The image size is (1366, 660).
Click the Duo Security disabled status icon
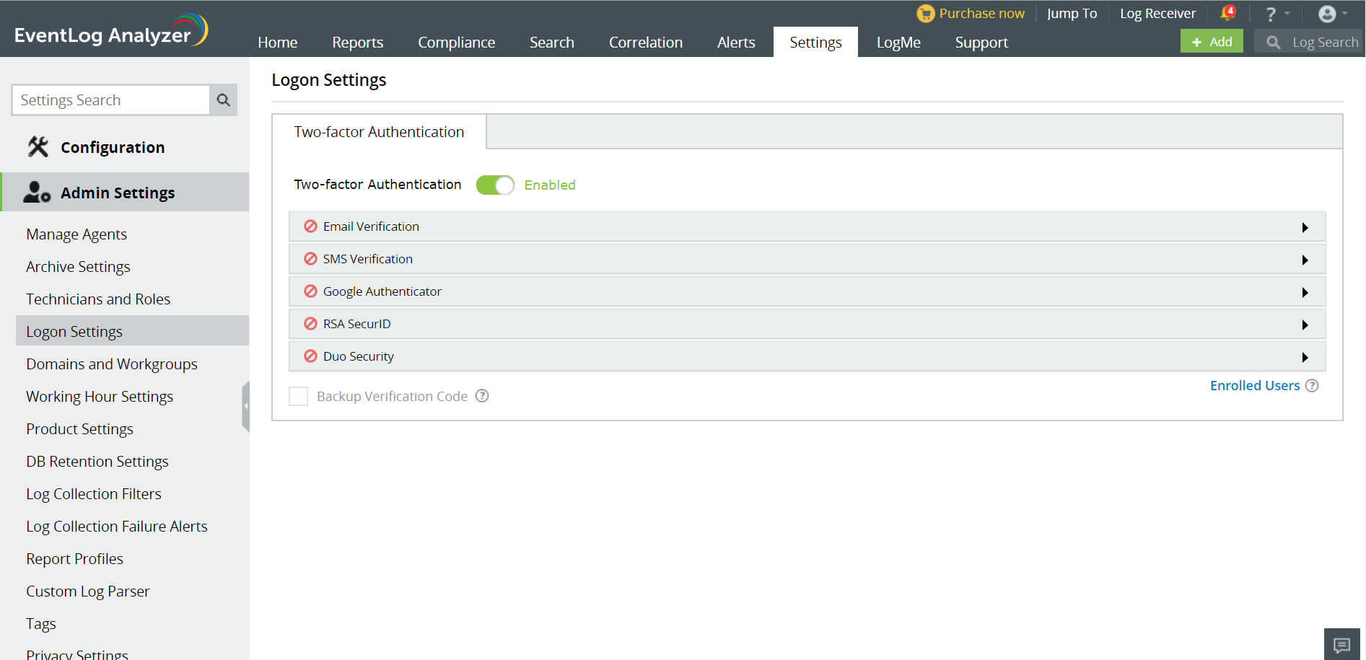coord(311,356)
